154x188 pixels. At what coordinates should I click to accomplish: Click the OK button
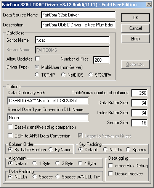135,18
